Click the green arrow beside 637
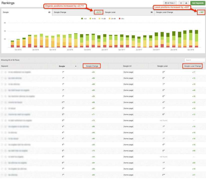This screenshot has width=206, height=180. click(x=199, y=12)
